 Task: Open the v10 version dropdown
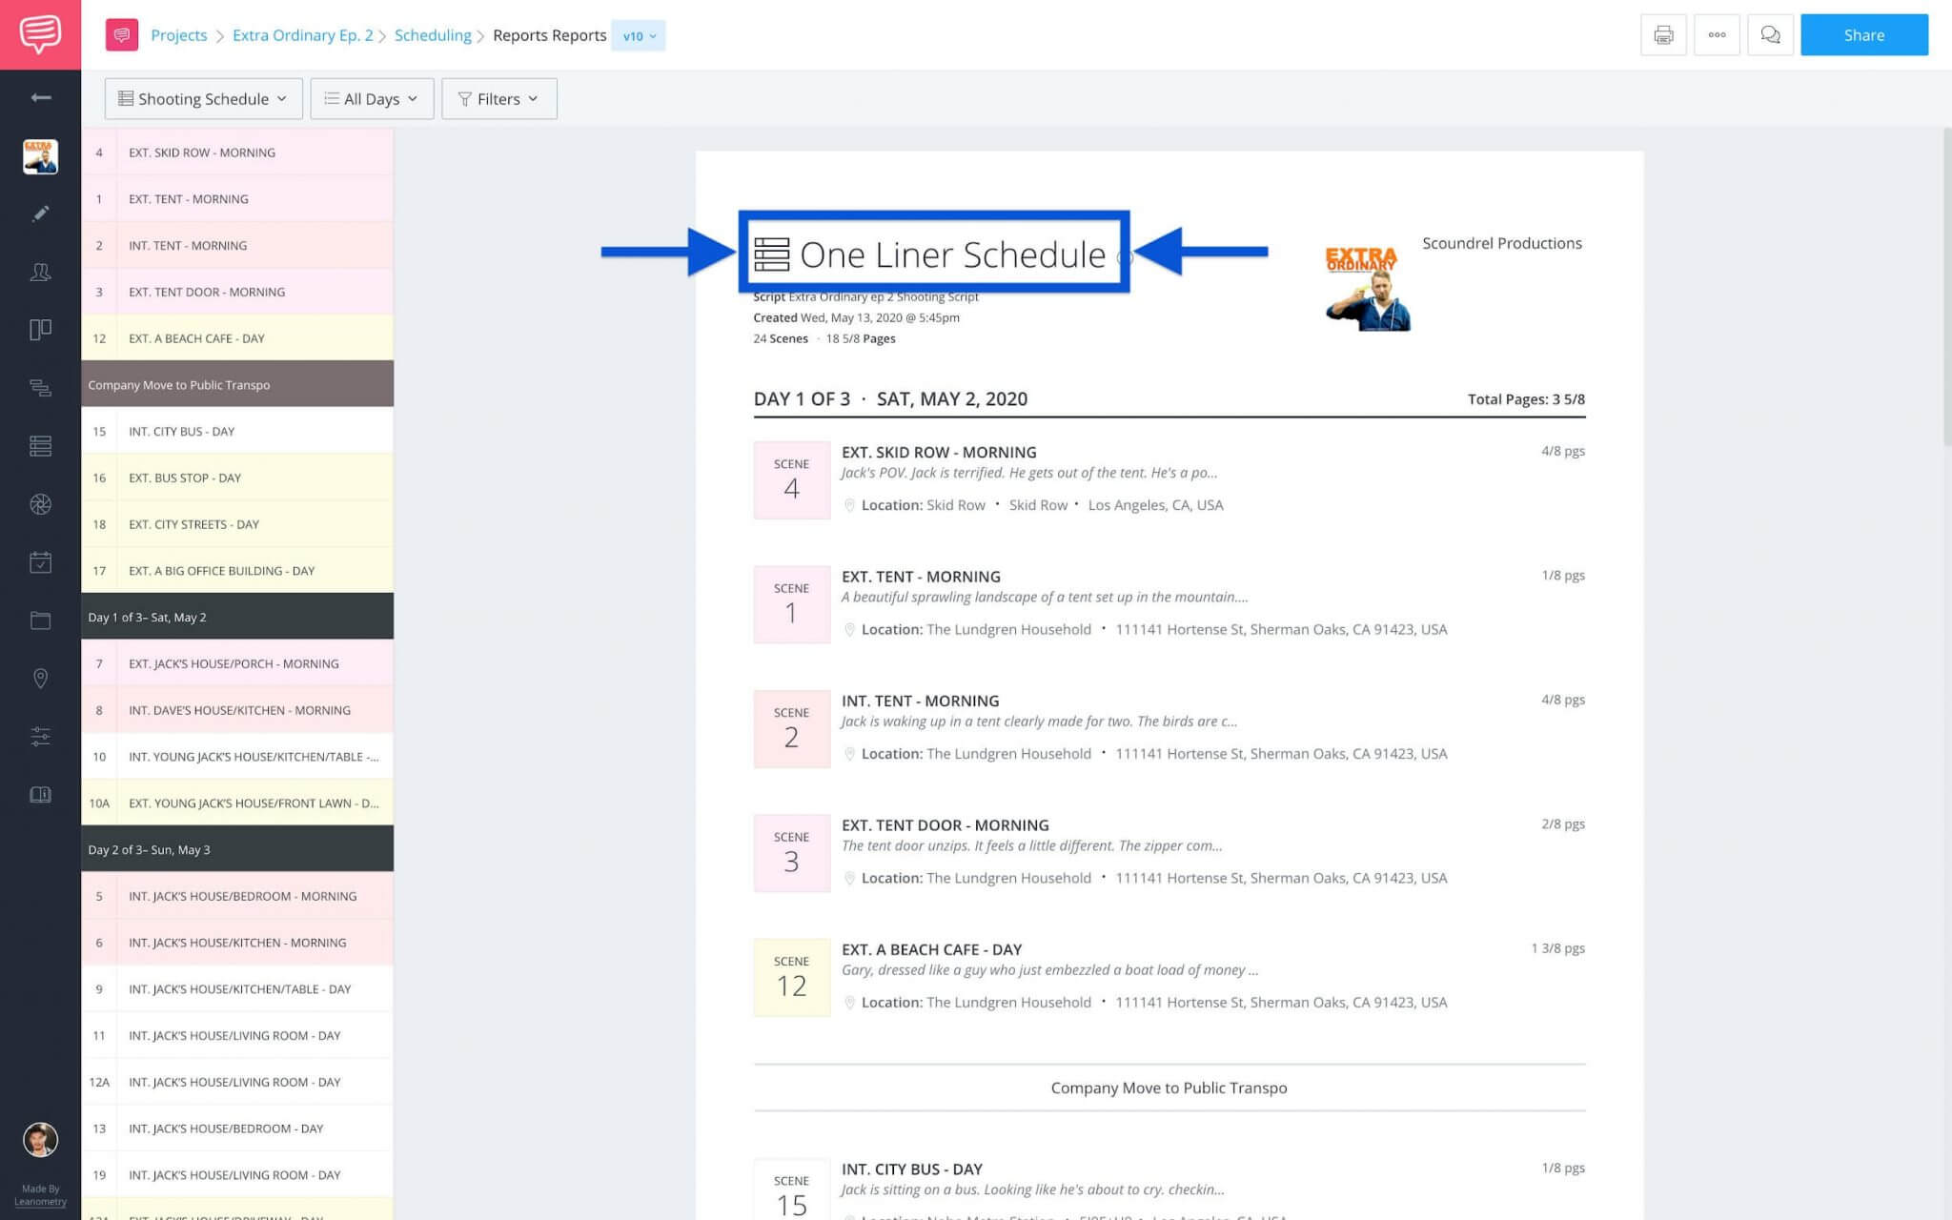[639, 35]
